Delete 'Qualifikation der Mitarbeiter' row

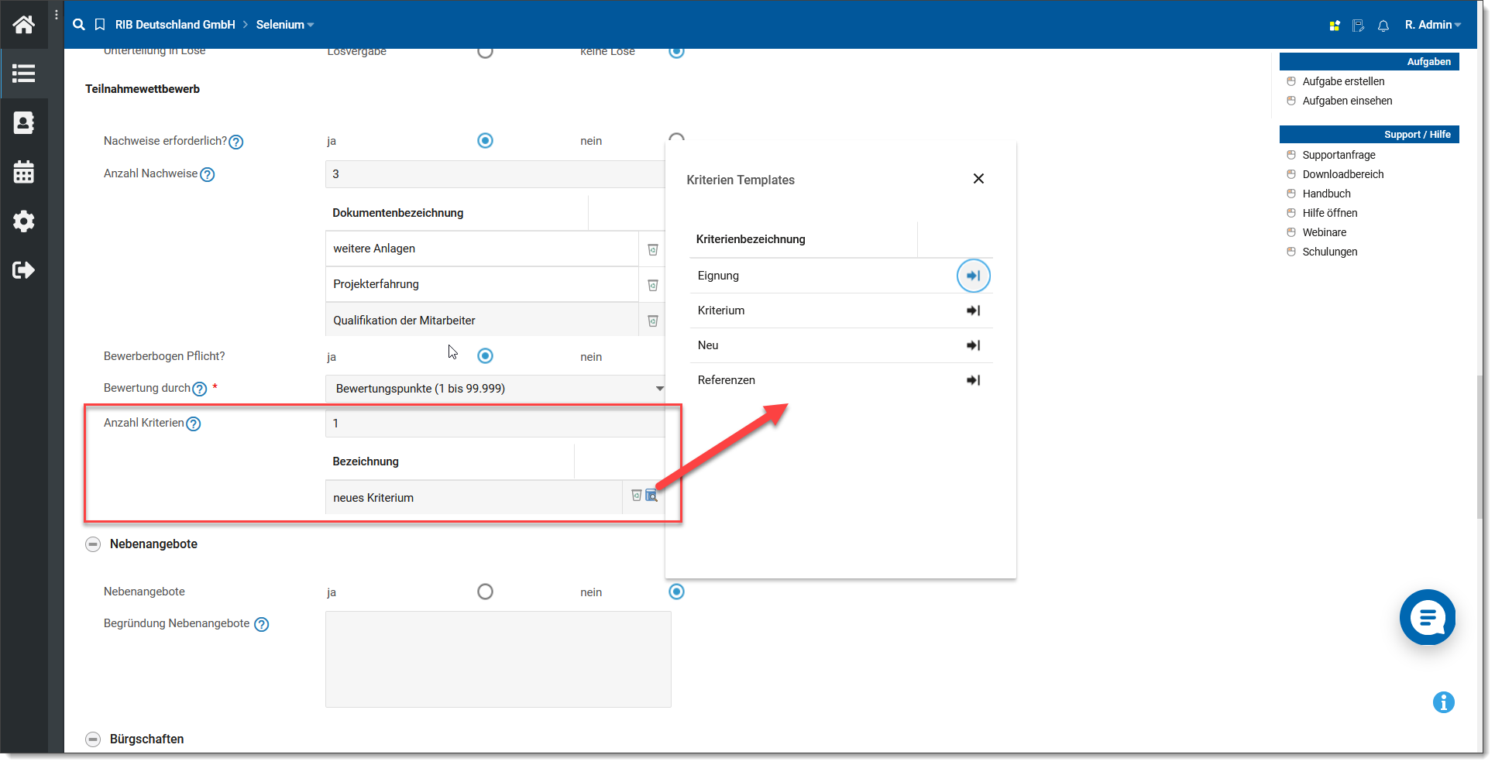coord(653,321)
